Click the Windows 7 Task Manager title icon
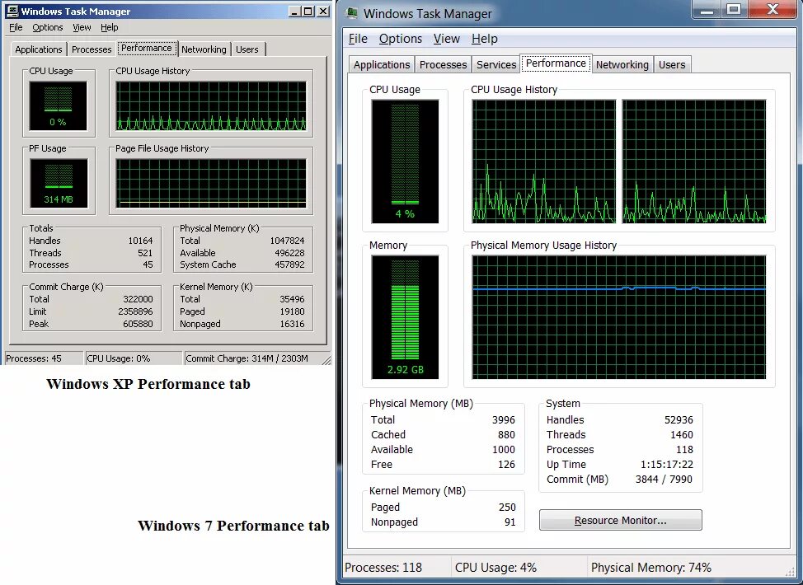The image size is (803, 585). 352,13
